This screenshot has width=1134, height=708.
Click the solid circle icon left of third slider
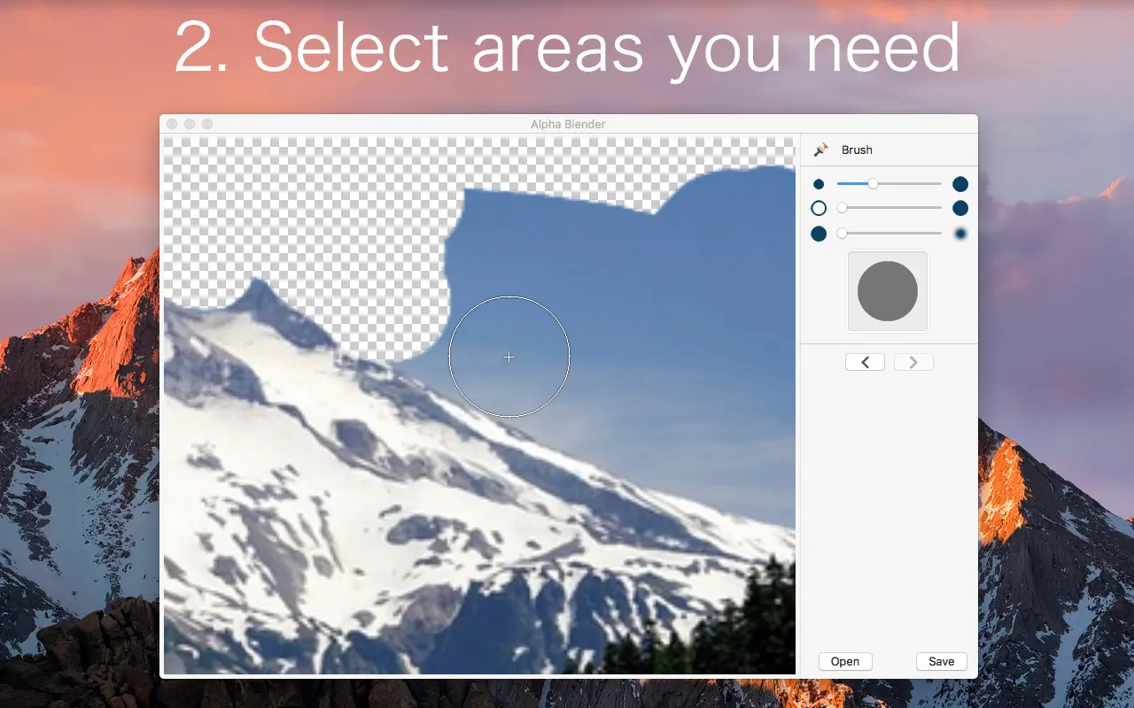click(819, 234)
